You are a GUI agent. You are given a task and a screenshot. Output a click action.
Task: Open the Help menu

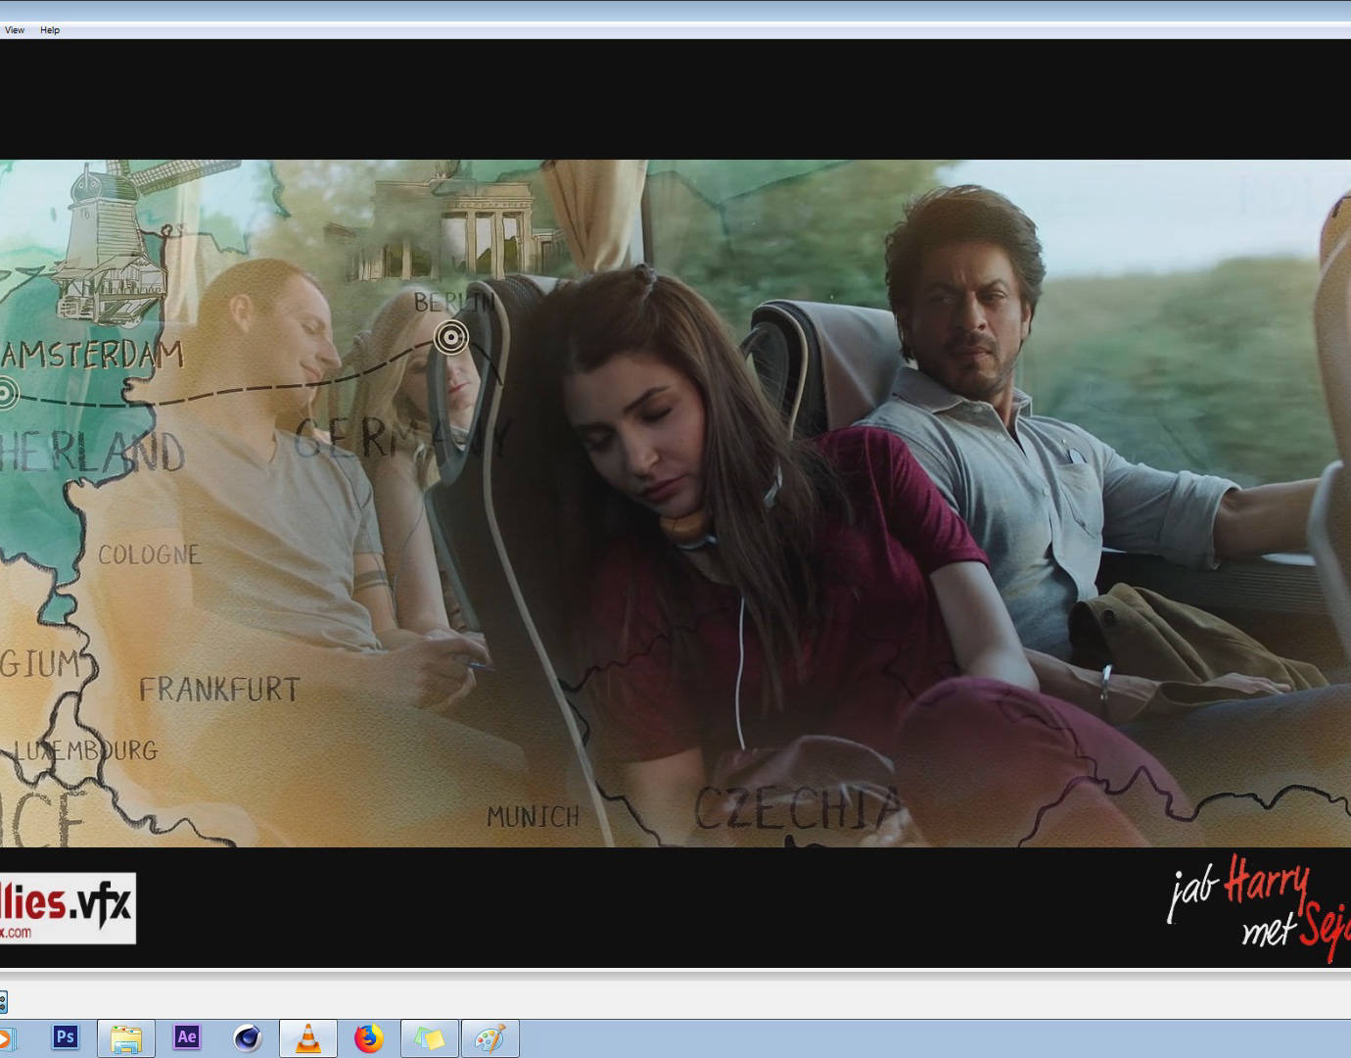[50, 30]
